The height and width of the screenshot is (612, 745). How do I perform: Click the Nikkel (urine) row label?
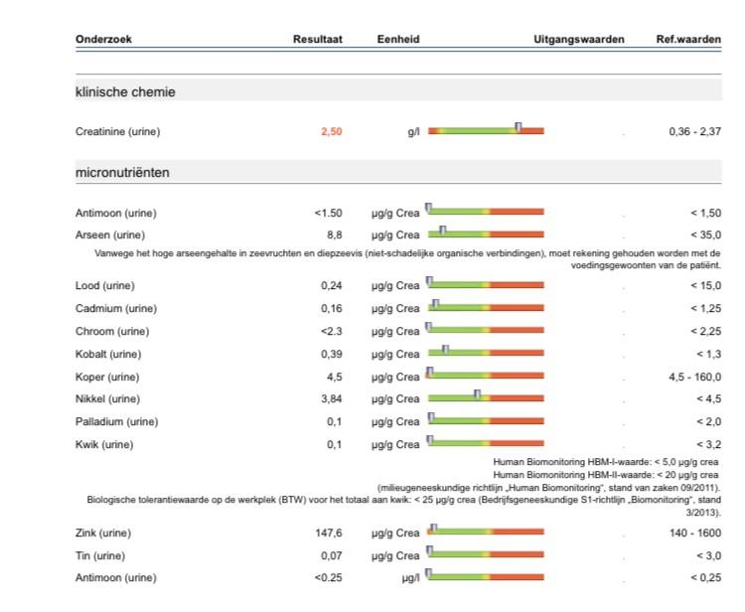[107, 398]
